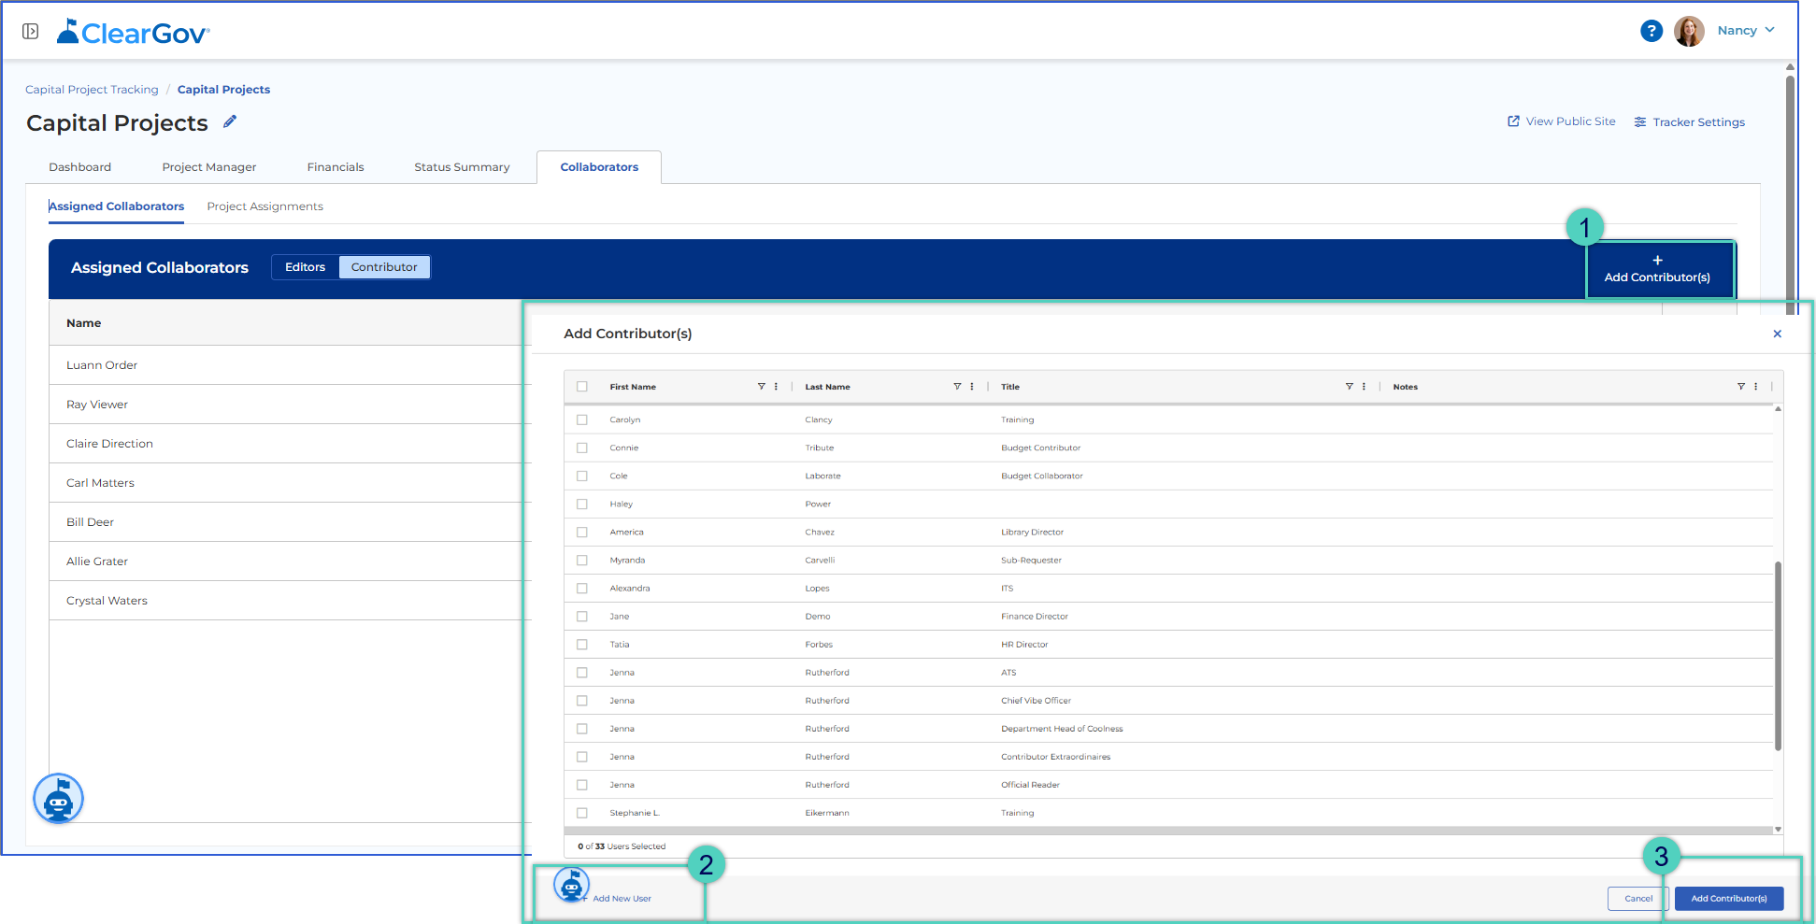This screenshot has height=924, width=1816.
Task: Check the box for Carolyn Clancy
Action: [582, 420]
